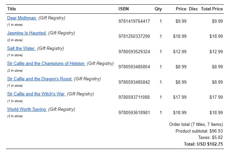
Task: Open the Salt the Water link
Action: pyautogui.click(x=21, y=49)
